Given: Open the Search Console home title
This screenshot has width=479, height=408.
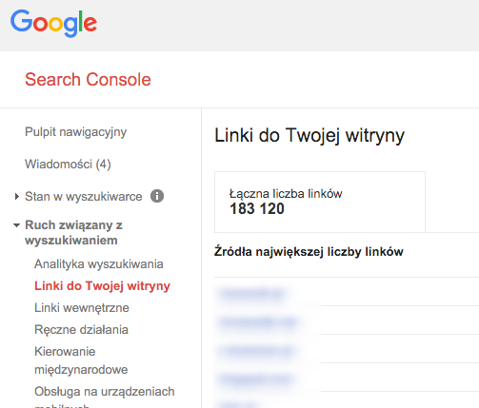Looking at the screenshot, I should (x=88, y=79).
